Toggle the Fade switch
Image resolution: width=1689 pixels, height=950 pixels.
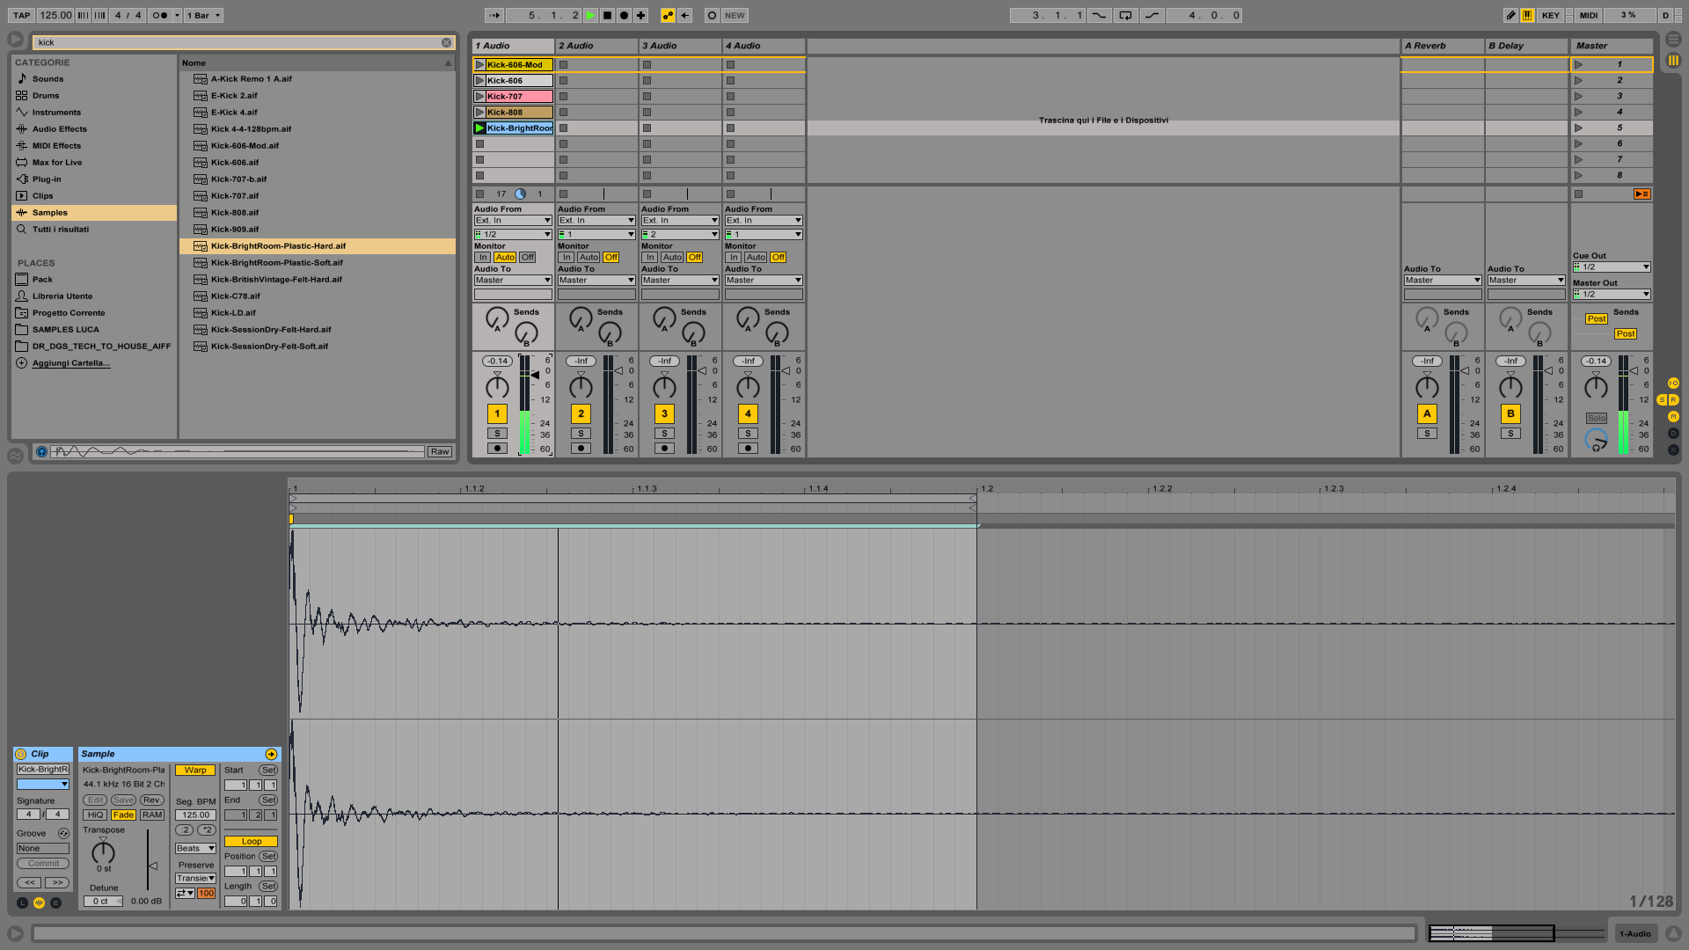[123, 815]
